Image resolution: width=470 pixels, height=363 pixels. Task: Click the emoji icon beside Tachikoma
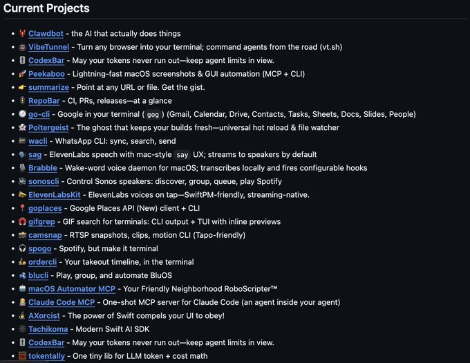23,329
